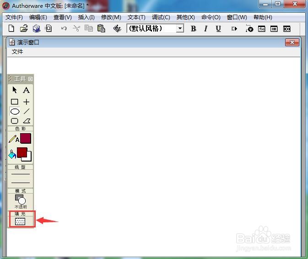The height and width of the screenshot is (259, 308).
Task: Open the Functions window icon
Action: [x=261, y=29]
